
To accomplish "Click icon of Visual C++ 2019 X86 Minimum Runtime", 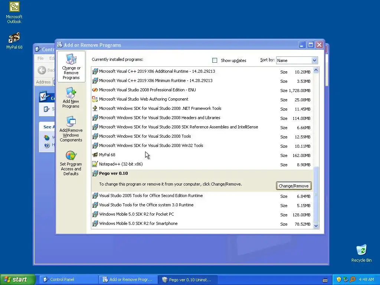I will point(95,81).
